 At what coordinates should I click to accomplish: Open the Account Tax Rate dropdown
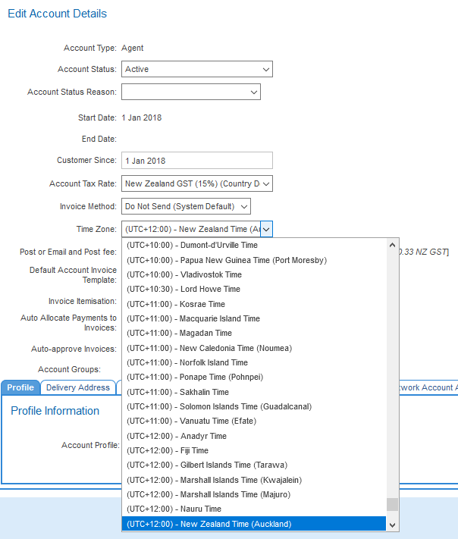pyautogui.click(x=196, y=183)
